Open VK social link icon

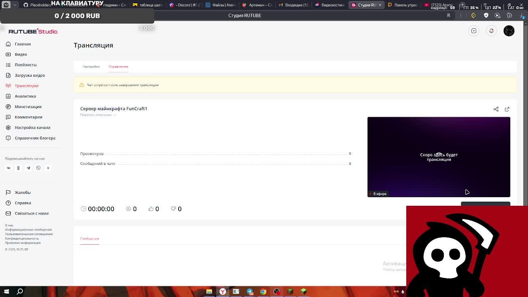click(x=8, y=168)
